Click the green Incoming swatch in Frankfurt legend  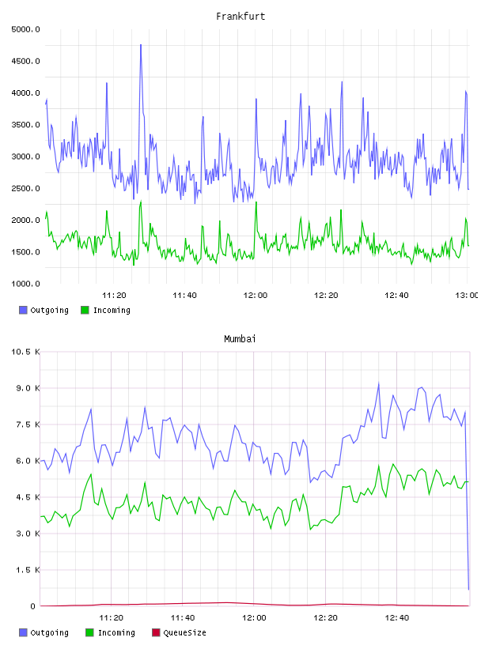pos(85,310)
